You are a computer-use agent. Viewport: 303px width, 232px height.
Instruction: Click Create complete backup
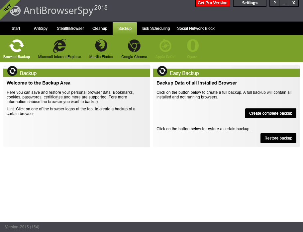[x=270, y=113]
